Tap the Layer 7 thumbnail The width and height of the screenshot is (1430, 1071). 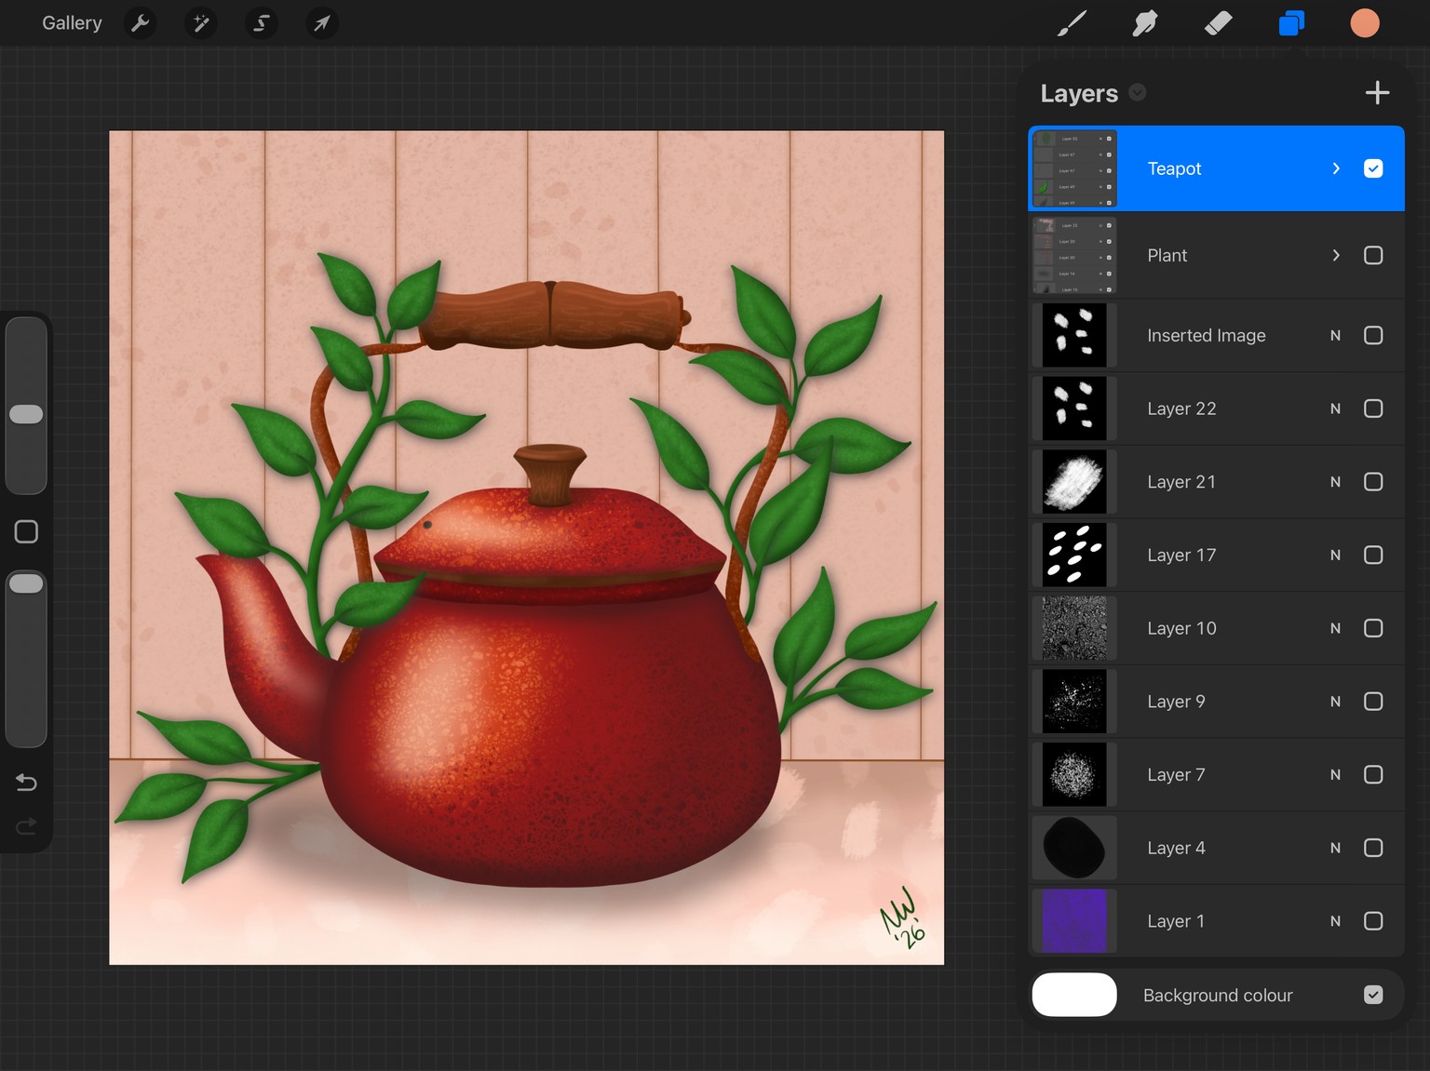coord(1074,774)
